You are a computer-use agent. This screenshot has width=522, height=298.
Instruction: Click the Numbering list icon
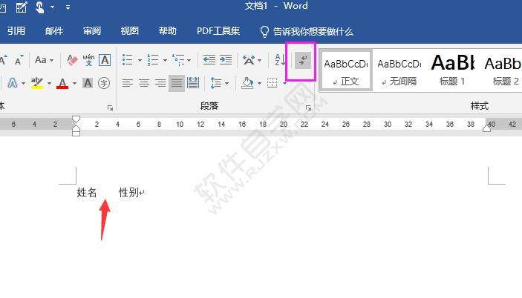pyautogui.click(x=153, y=60)
